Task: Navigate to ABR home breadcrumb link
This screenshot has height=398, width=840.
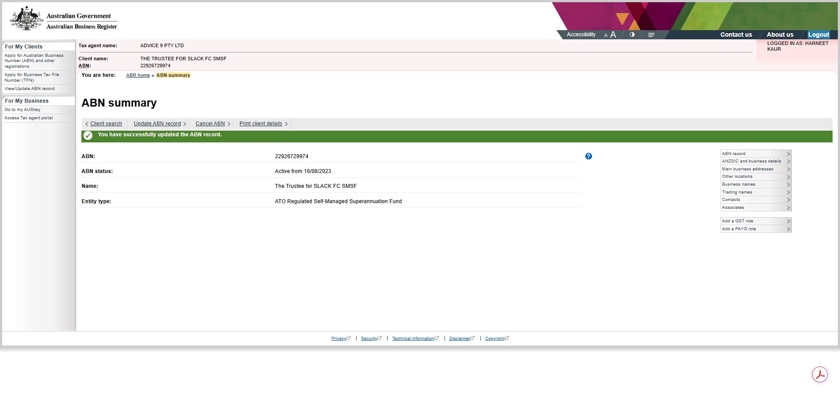Action: pos(138,75)
